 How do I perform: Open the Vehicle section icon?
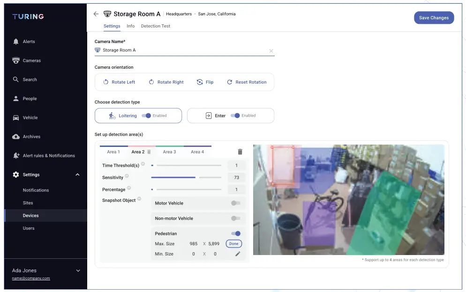coord(16,117)
